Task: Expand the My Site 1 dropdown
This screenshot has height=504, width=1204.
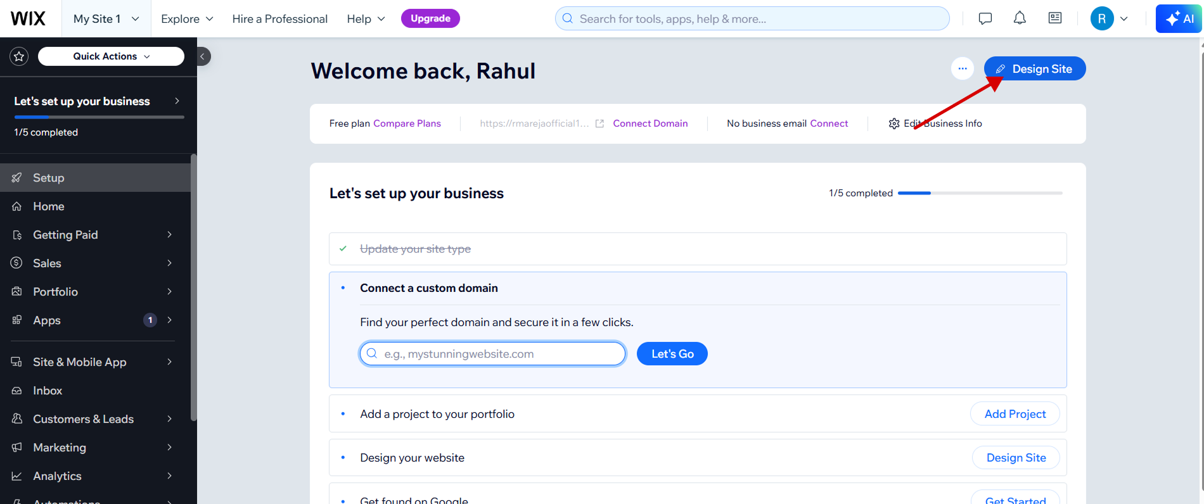Action: (105, 18)
